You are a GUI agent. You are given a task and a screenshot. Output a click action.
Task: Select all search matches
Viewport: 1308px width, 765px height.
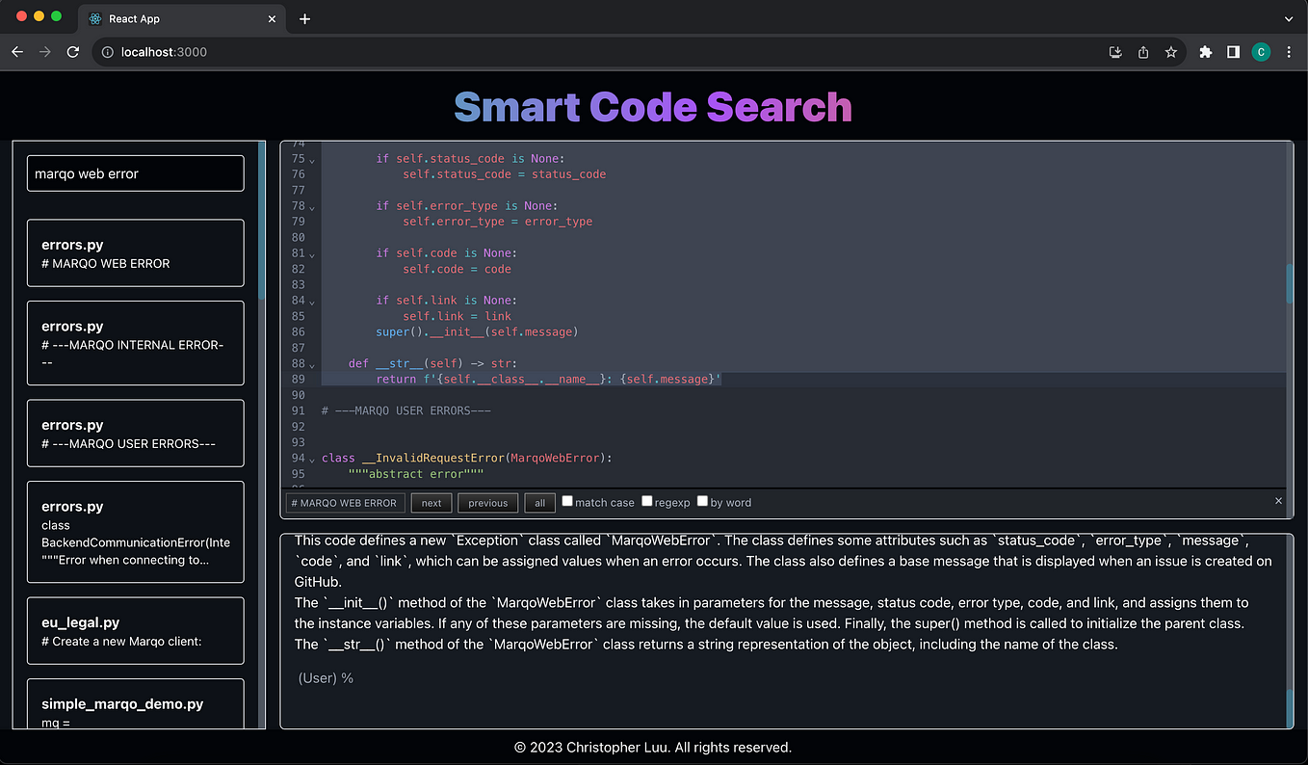(540, 503)
